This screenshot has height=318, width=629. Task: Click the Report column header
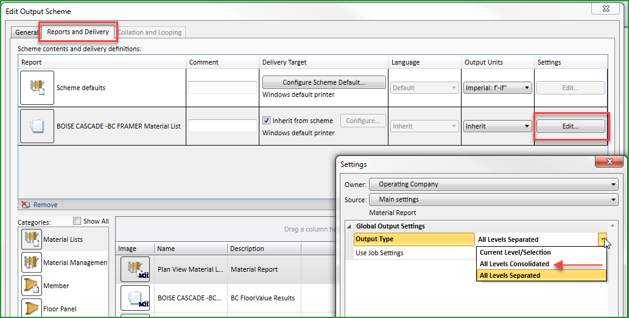pos(102,62)
